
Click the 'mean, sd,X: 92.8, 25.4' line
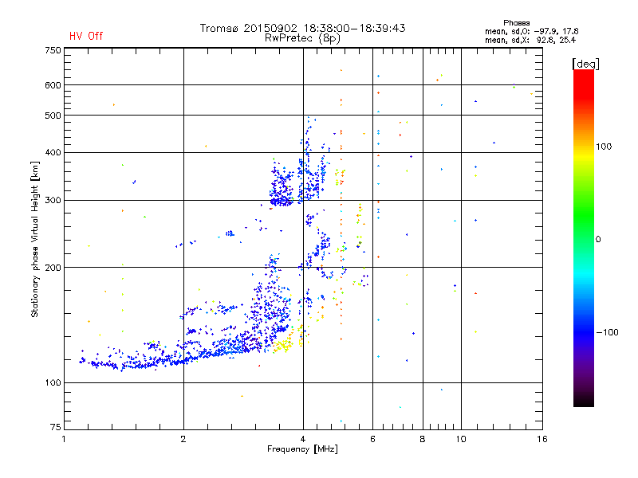click(530, 40)
